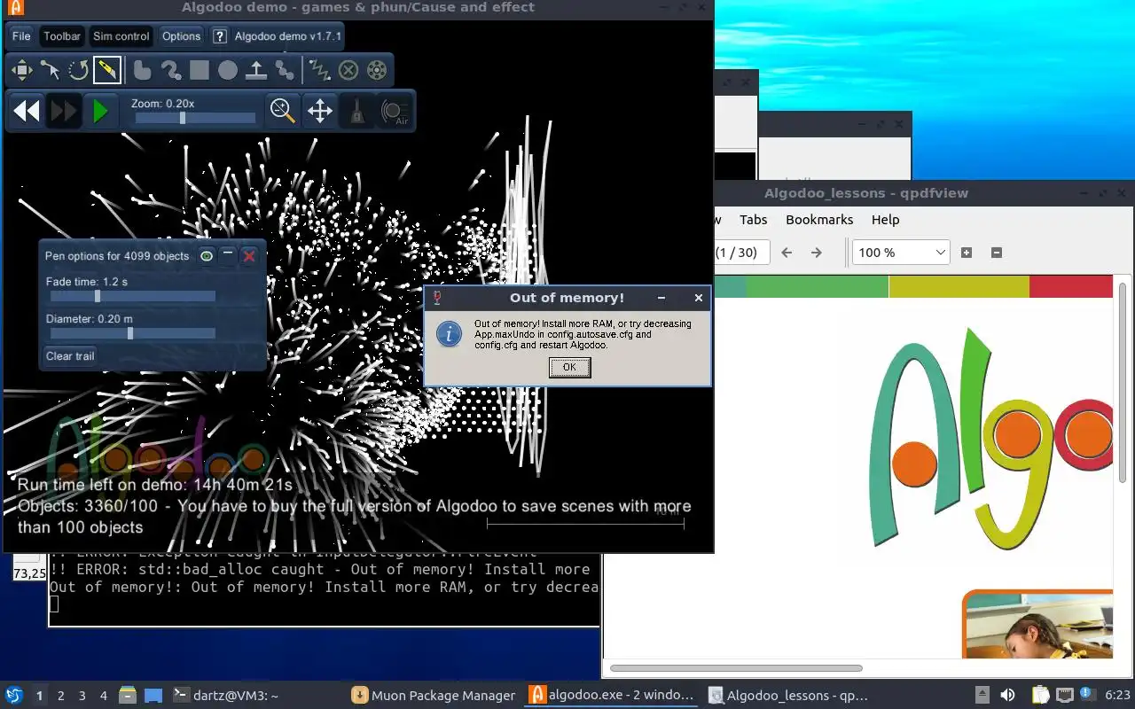
Task: Select the Plane tool
Action: [x=256, y=69]
